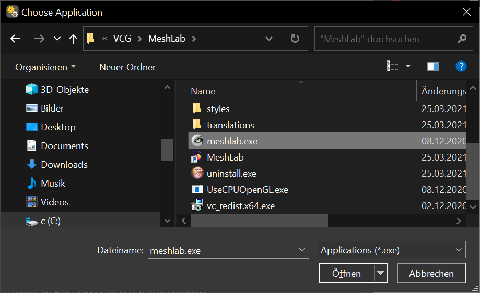Open the Applications (*.exe) file type dropdown
The height and width of the screenshot is (293, 480).
tap(392, 250)
